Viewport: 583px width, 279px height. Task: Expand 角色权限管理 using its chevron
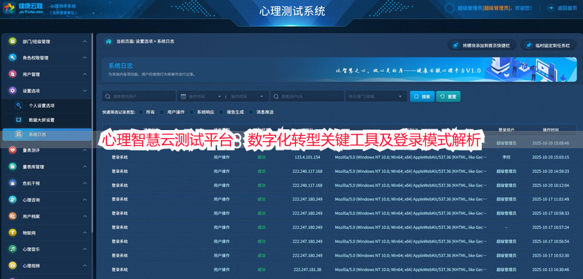tap(85, 58)
